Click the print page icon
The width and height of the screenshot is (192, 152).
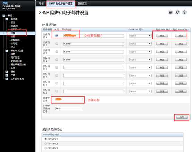click(x=170, y=12)
